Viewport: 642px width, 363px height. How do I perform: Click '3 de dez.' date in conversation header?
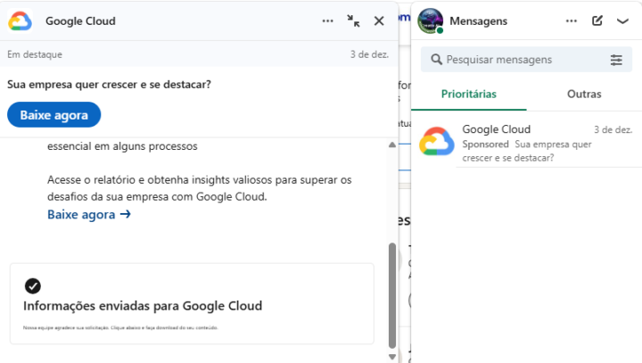369,54
